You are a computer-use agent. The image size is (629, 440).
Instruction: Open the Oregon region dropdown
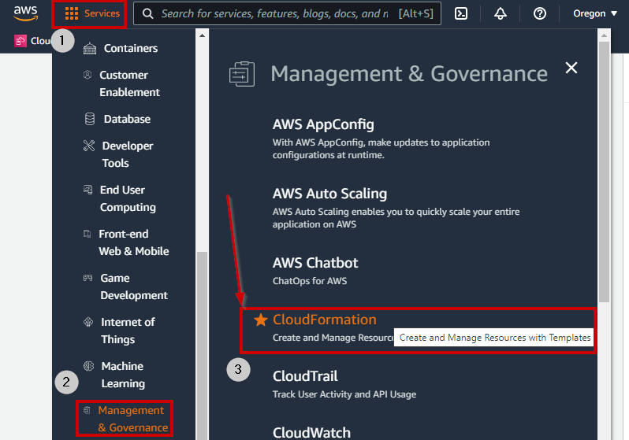tap(595, 13)
